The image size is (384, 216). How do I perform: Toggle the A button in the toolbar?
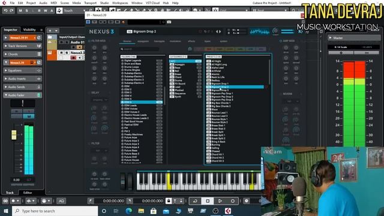point(52,11)
